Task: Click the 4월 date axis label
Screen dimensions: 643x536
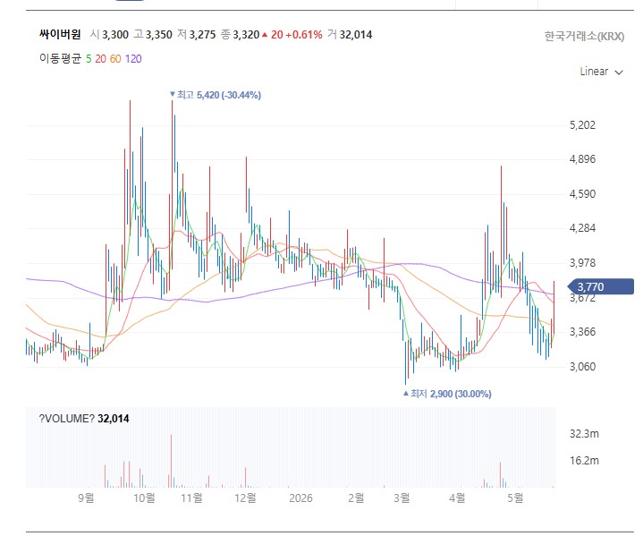Action: 457,498
